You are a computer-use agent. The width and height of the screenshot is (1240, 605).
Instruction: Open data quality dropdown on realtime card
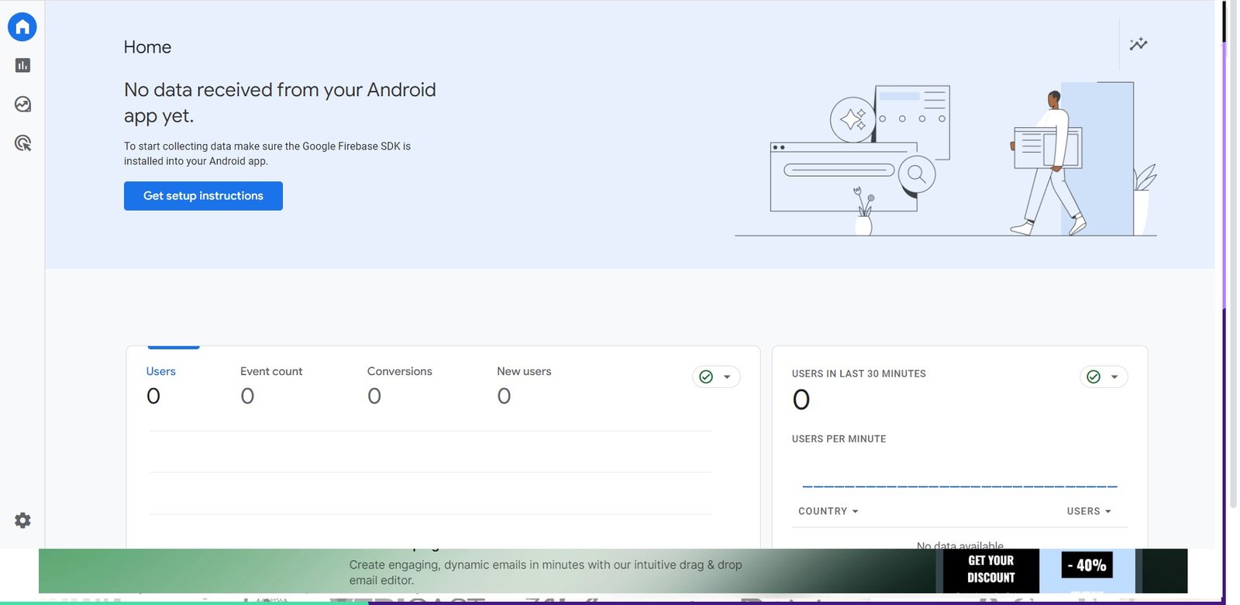pos(1104,377)
